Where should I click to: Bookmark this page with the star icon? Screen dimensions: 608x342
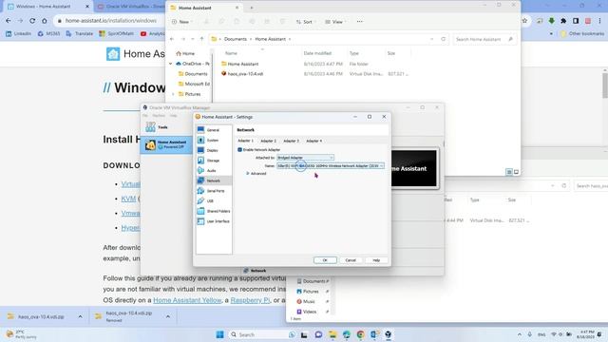(524, 21)
